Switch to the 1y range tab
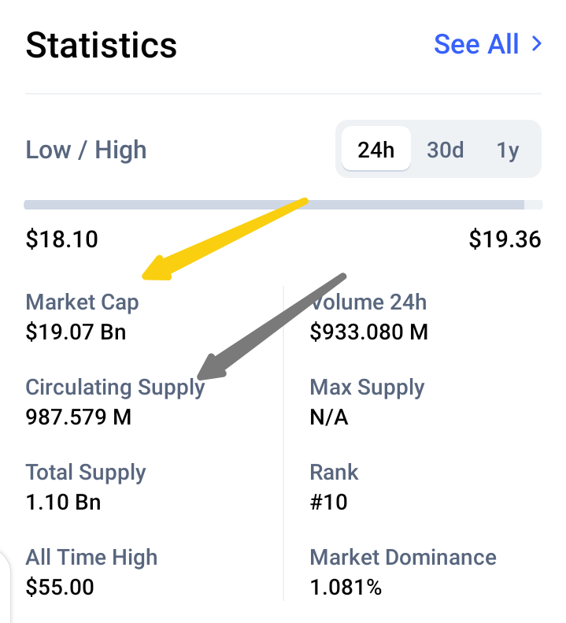Screen dimensions: 566x623 [x=508, y=150]
